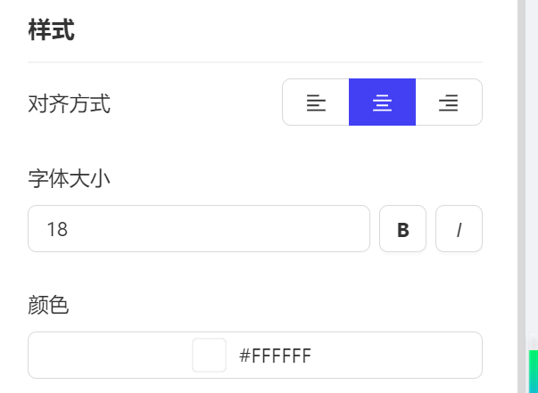Click the 样式 section heading

51,30
